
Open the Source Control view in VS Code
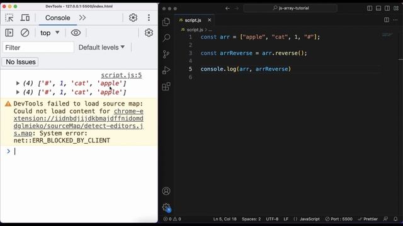coord(166,54)
